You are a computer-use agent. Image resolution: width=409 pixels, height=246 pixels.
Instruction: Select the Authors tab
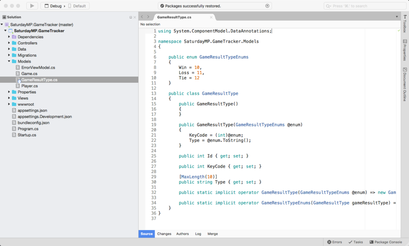[182, 234]
